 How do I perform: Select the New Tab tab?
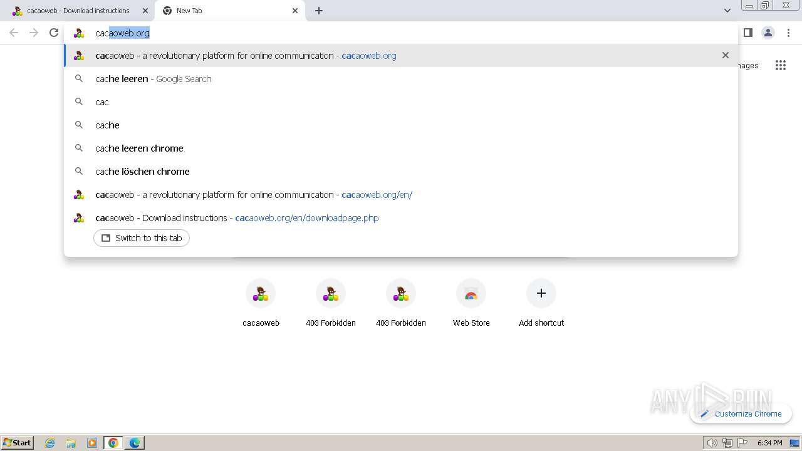[x=229, y=11]
